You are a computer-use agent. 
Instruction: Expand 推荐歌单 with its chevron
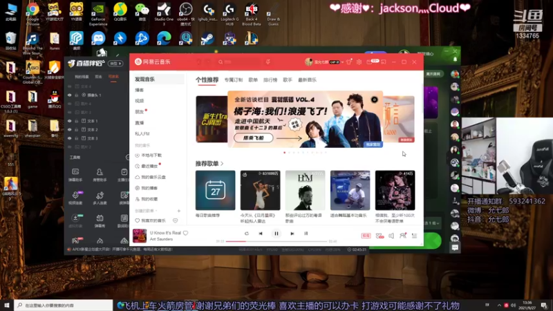pos(222,164)
